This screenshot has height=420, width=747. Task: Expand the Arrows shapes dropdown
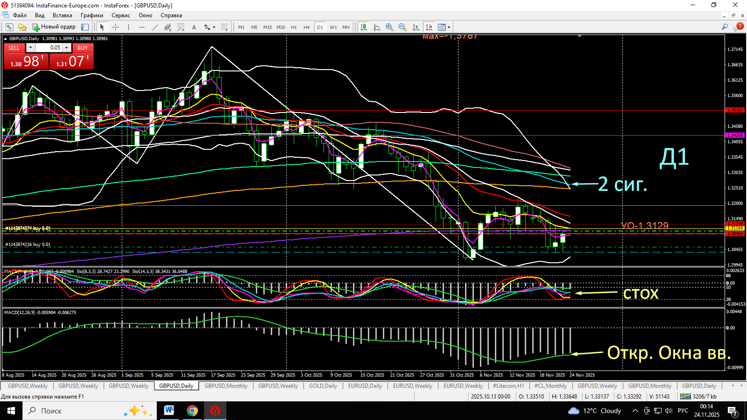[210, 27]
